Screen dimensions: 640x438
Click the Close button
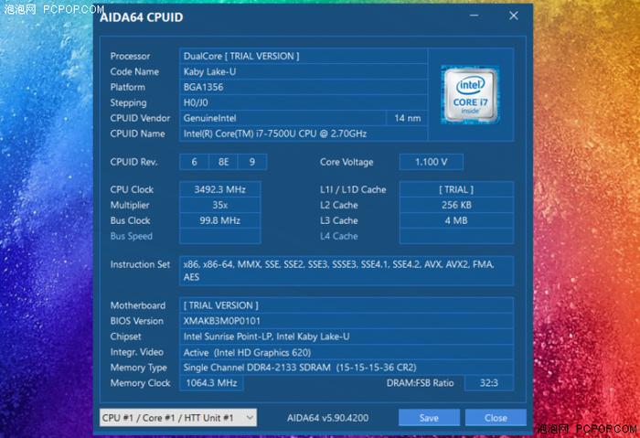[496, 418]
